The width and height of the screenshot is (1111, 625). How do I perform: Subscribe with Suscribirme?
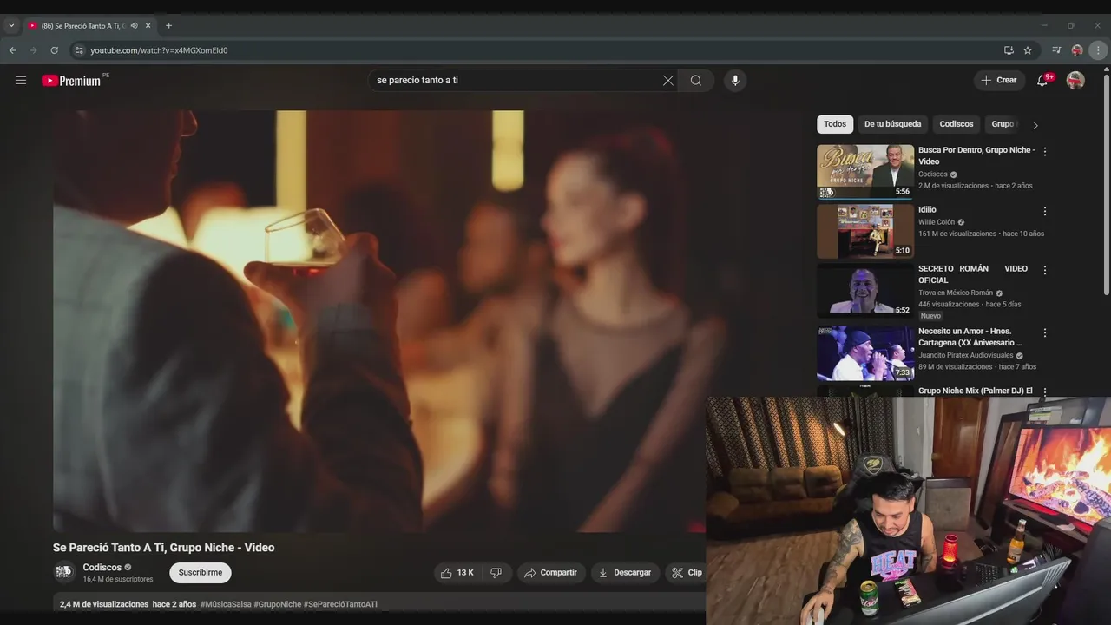[201, 573]
